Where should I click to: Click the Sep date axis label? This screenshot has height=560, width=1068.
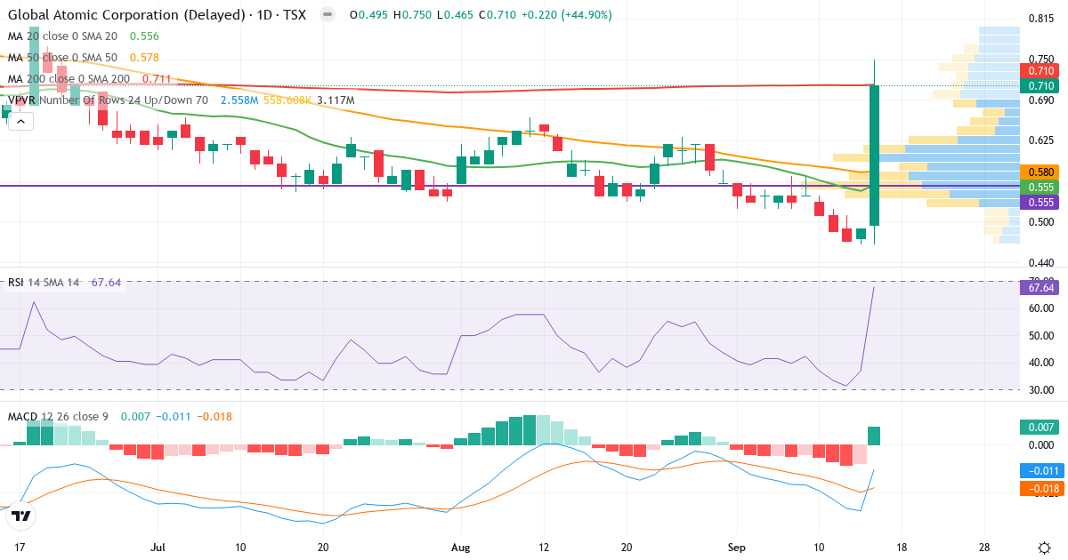pyautogui.click(x=736, y=547)
